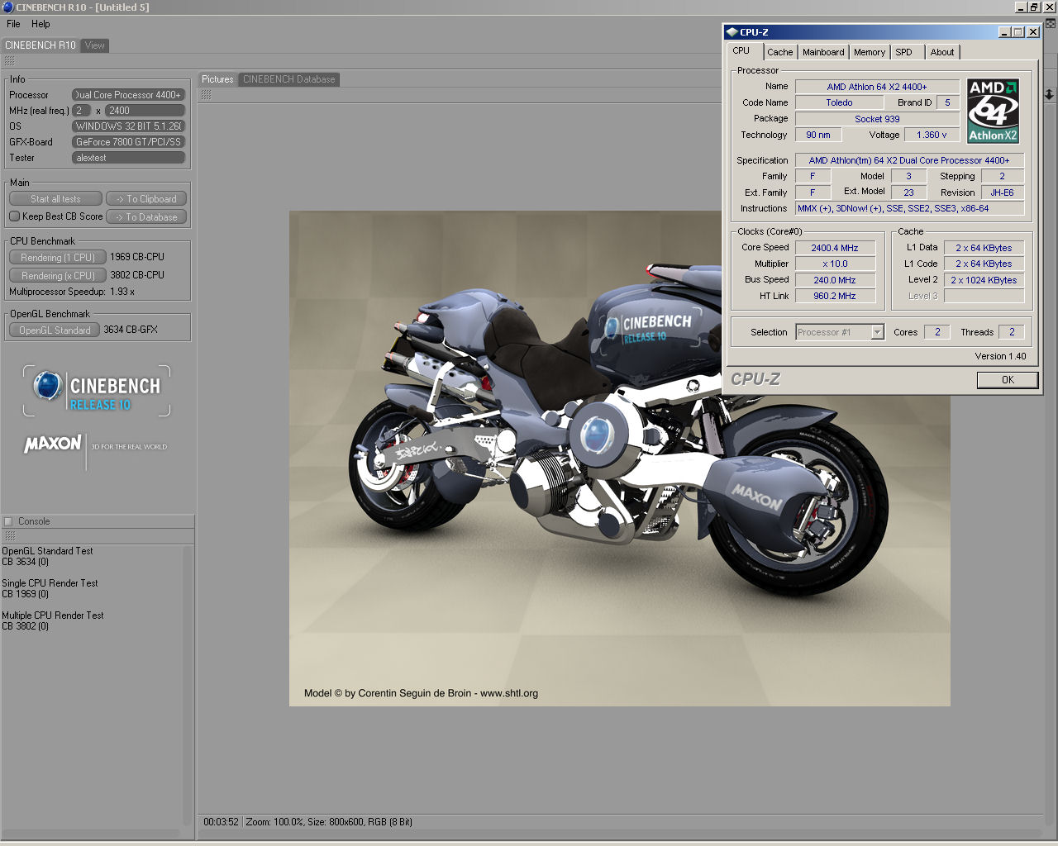Click the Processor info field
Image resolution: width=1058 pixels, height=846 pixels.
point(128,95)
